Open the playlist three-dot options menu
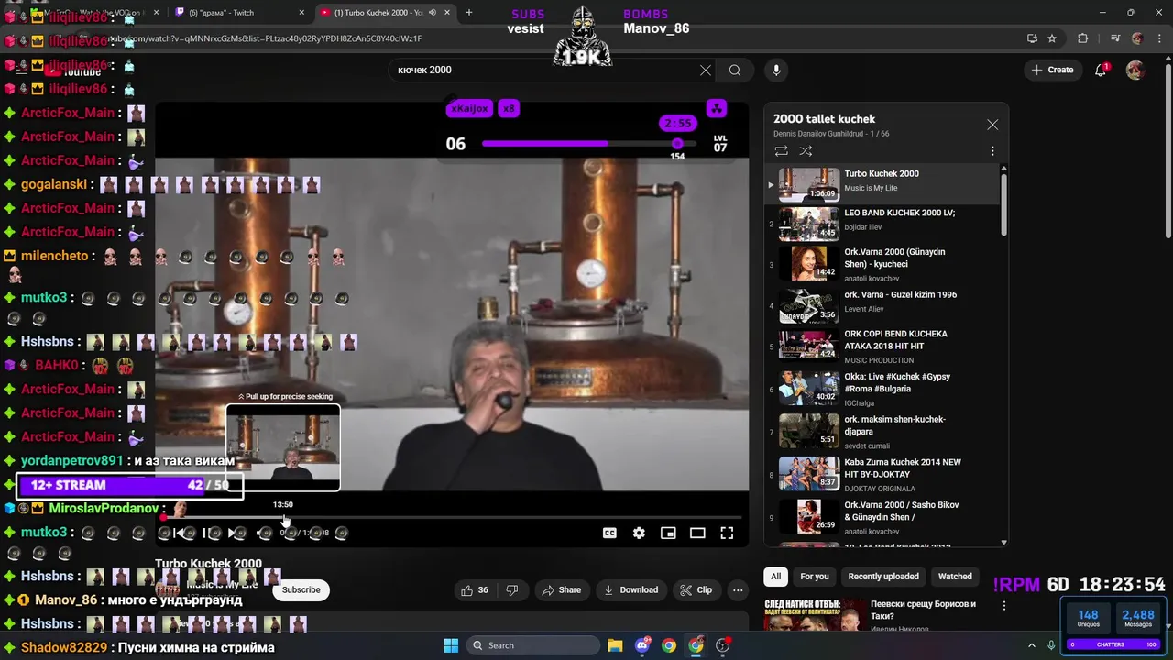Screen dimensions: 1173x660 992,150
